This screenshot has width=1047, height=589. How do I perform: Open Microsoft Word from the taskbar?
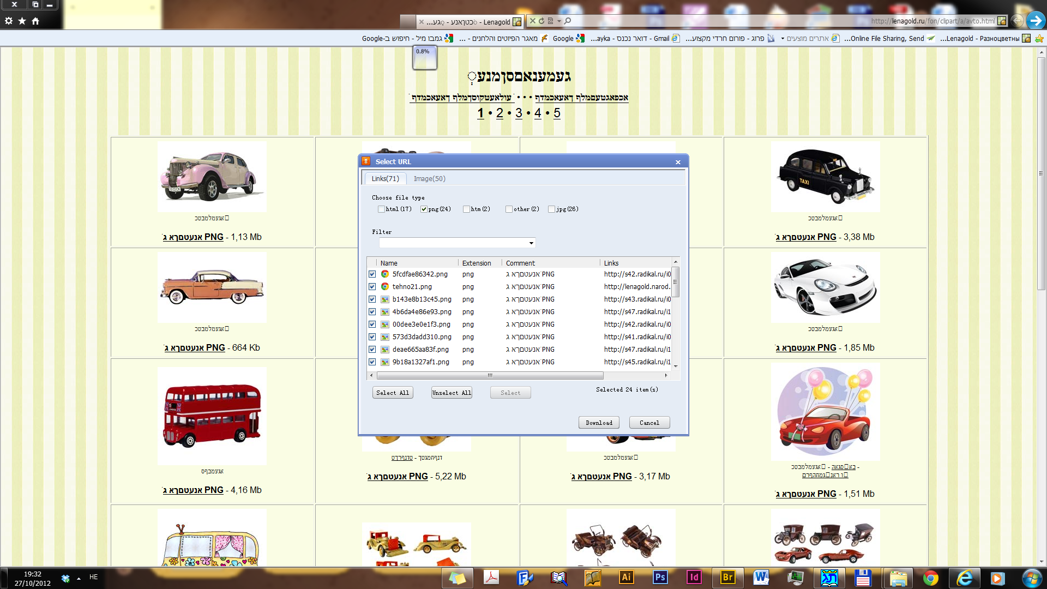(x=761, y=577)
